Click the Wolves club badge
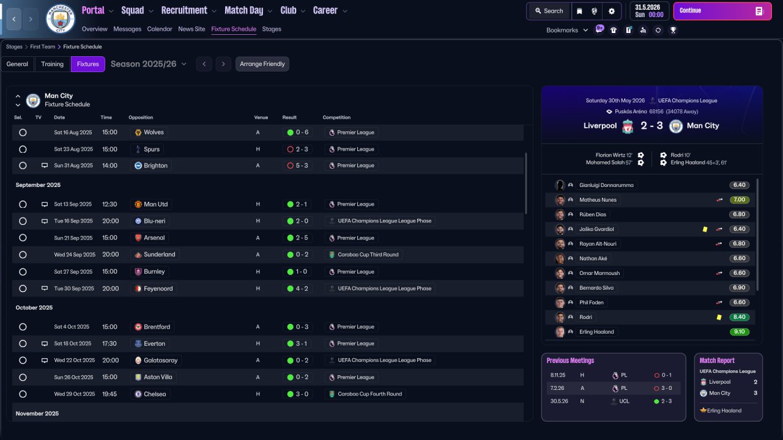The width and height of the screenshot is (783, 440). [x=138, y=132]
